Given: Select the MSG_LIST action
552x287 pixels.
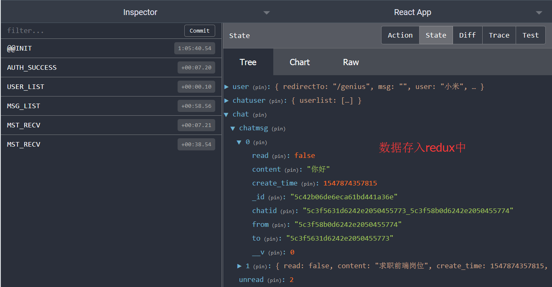Looking at the screenshot, I should 111,106.
